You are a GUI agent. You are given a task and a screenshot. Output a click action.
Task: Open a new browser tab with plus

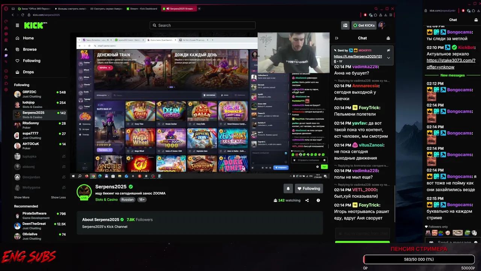199,9
